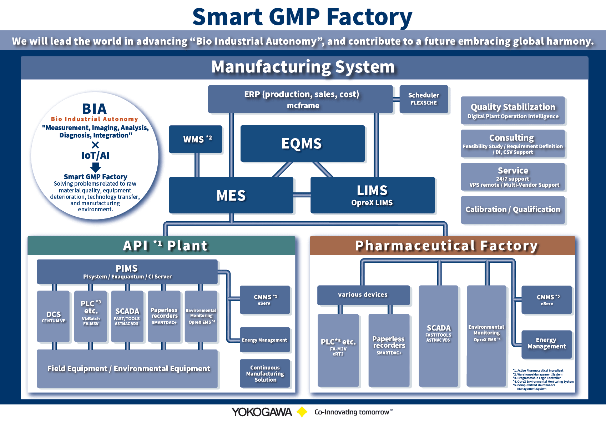Select Continuous Manufacturing Solution box
This screenshot has width=606, height=423.
click(265, 373)
